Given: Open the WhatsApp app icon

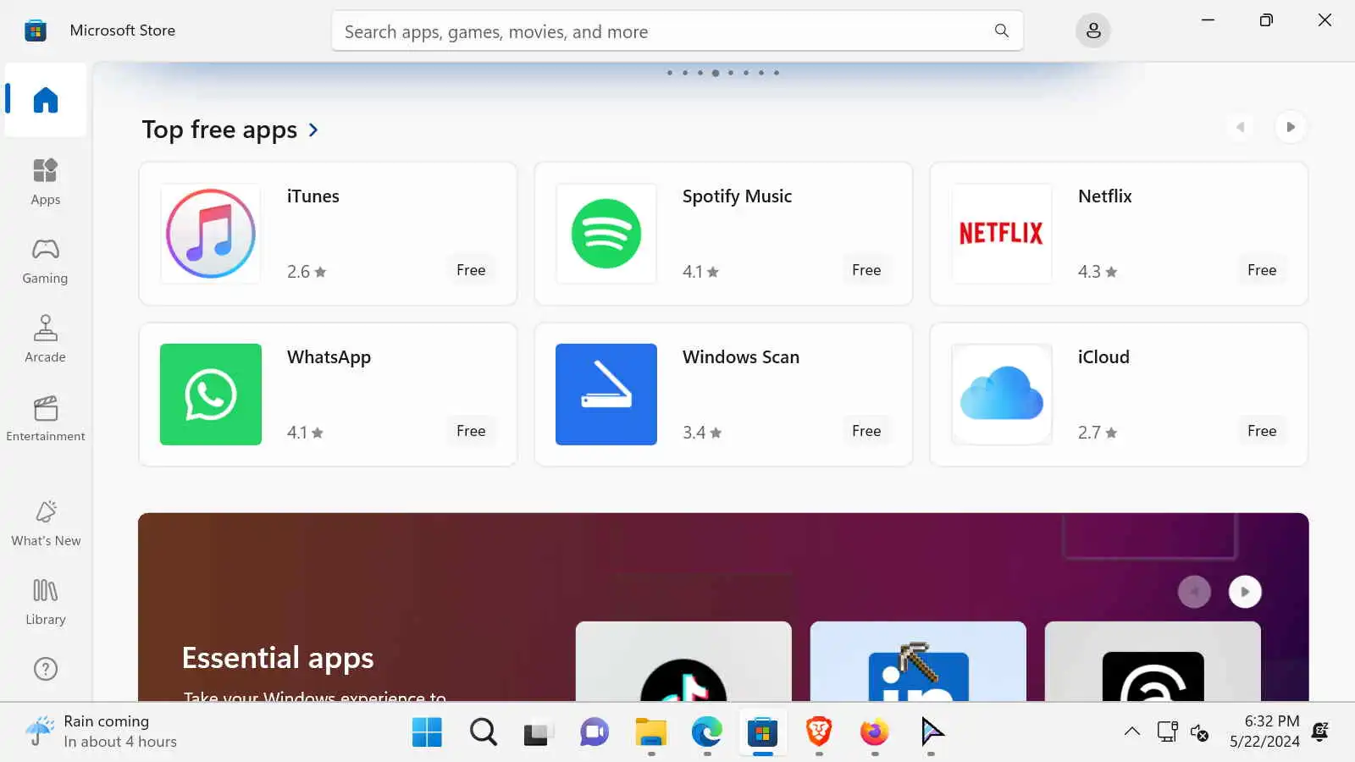Looking at the screenshot, I should (x=211, y=395).
